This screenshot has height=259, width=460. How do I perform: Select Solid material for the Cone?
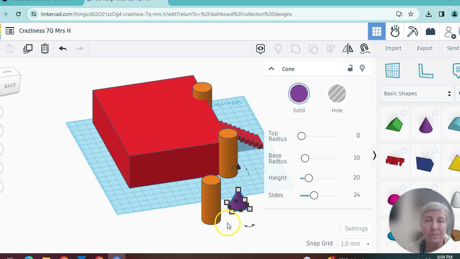coord(299,94)
